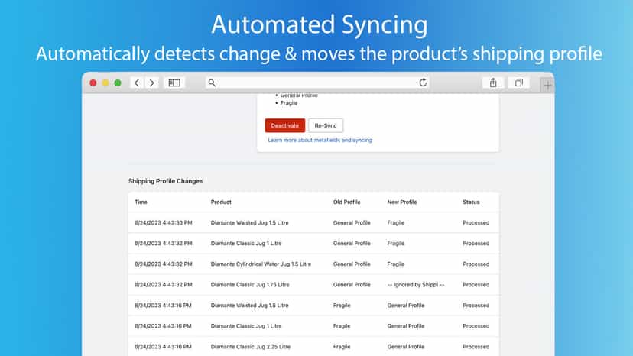Click the Time column header

(x=141, y=202)
